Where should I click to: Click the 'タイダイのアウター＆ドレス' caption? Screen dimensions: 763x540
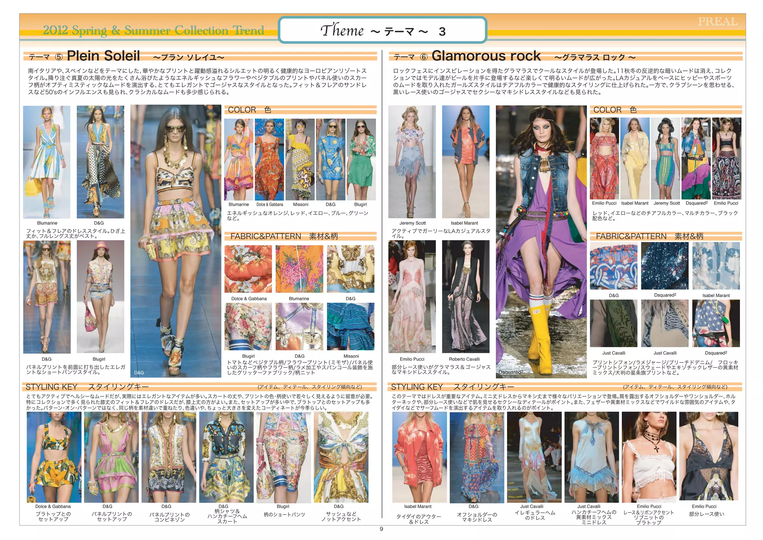tap(419, 519)
